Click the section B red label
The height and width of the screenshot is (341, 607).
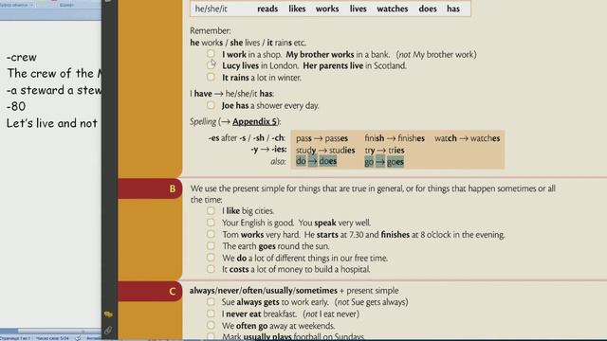(150, 188)
